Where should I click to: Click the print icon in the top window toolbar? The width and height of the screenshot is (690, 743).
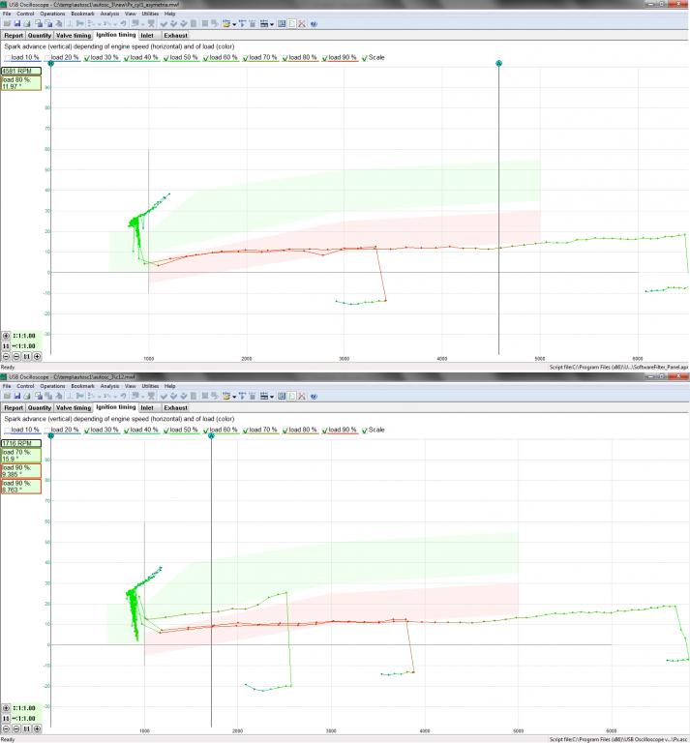[x=27, y=23]
